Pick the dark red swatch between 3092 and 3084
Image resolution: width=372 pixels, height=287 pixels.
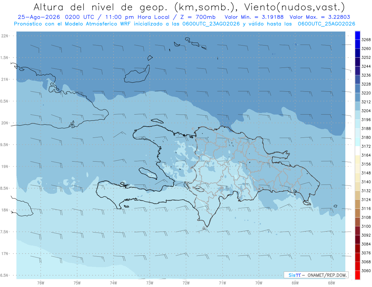pos(357,240)
